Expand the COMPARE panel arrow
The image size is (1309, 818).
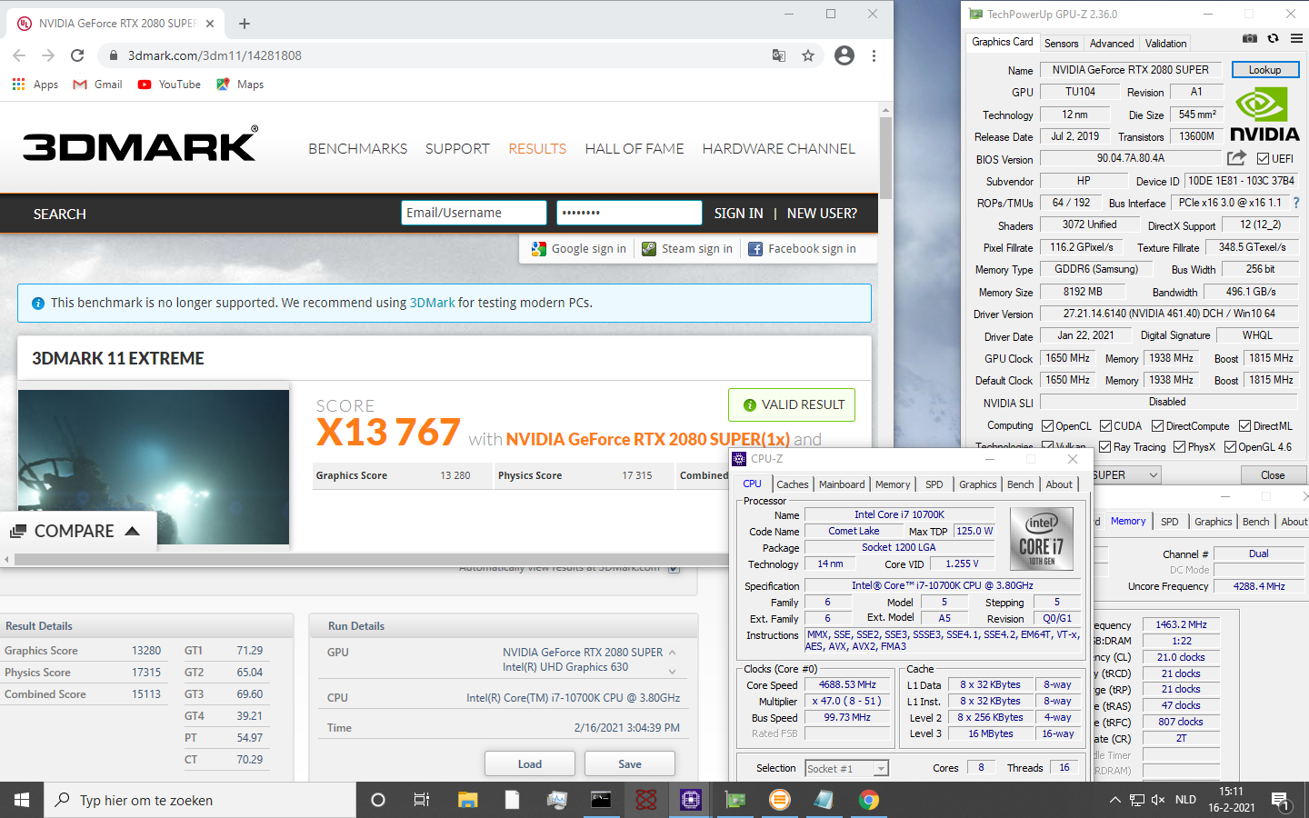(x=133, y=531)
